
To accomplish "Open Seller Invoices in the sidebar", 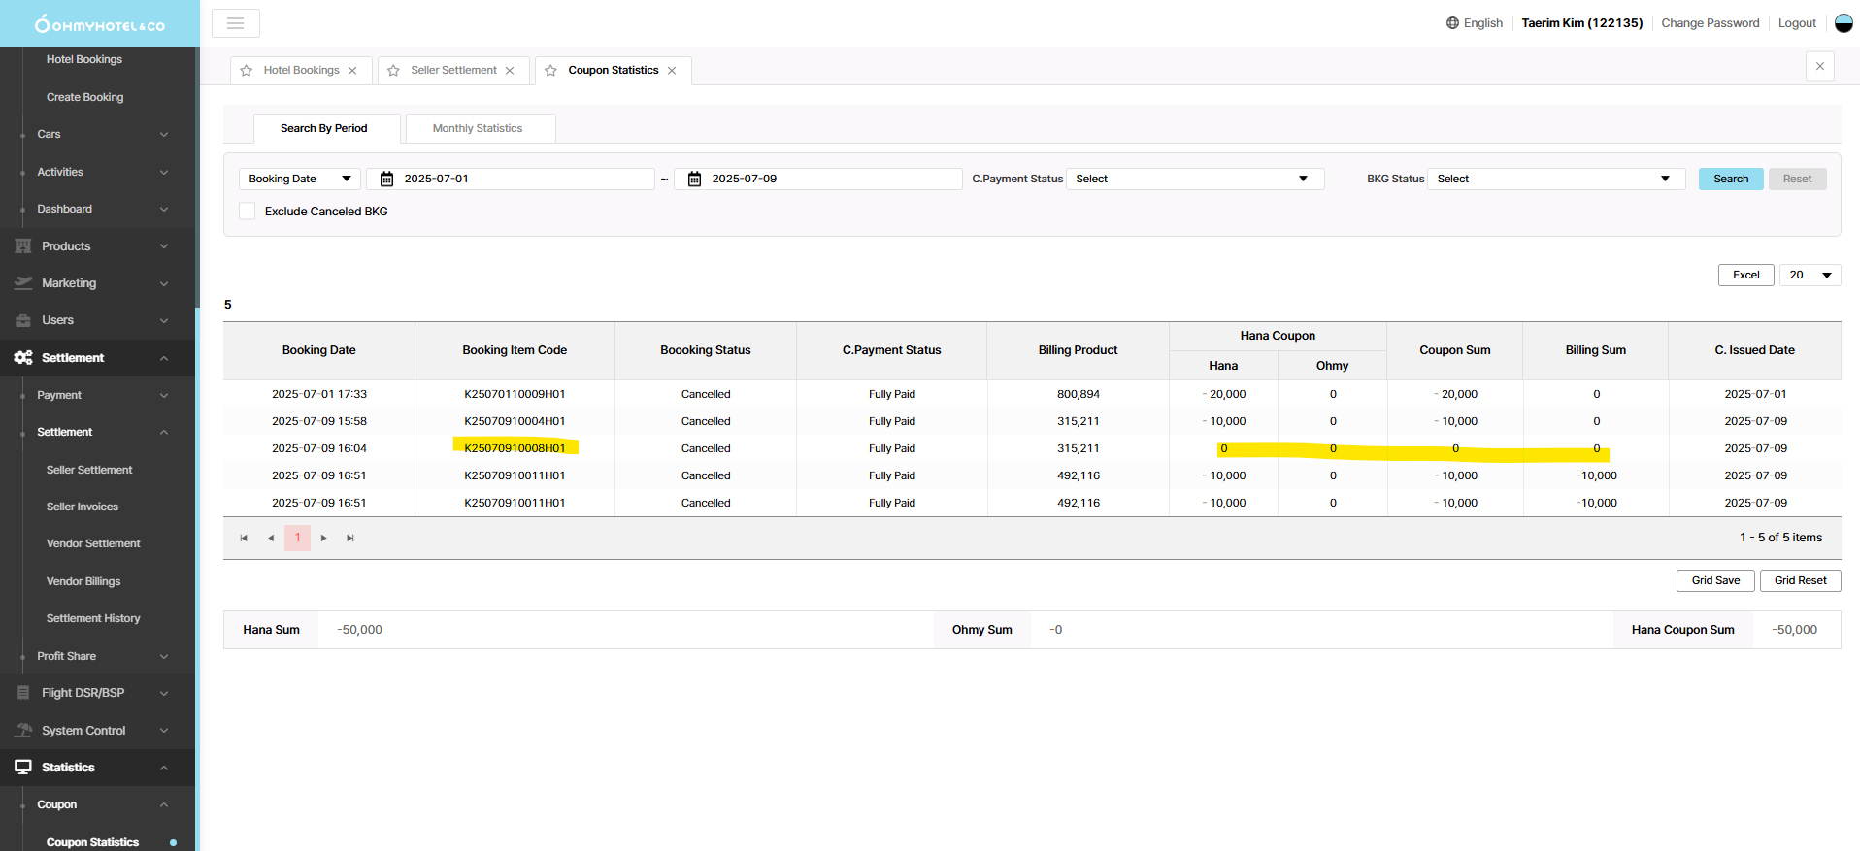I will (x=83, y=507).
